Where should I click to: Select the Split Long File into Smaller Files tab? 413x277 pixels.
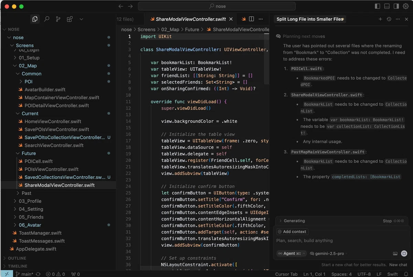coord(310,19)
